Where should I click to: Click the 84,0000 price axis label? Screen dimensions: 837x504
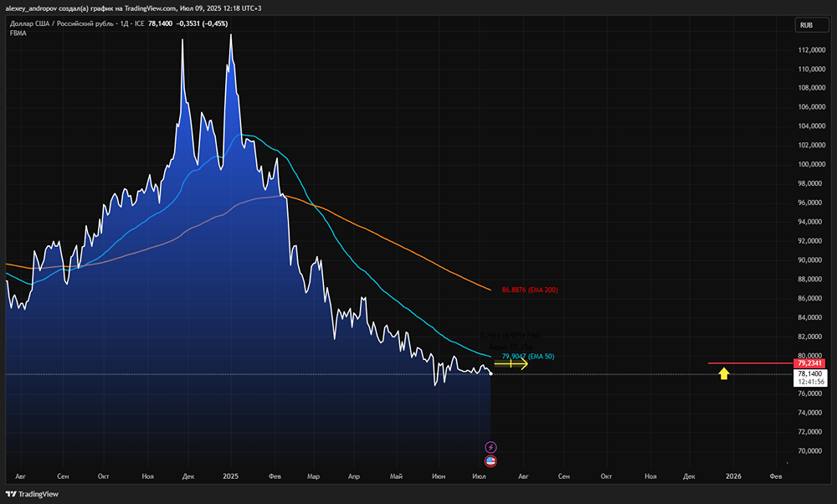811,317
